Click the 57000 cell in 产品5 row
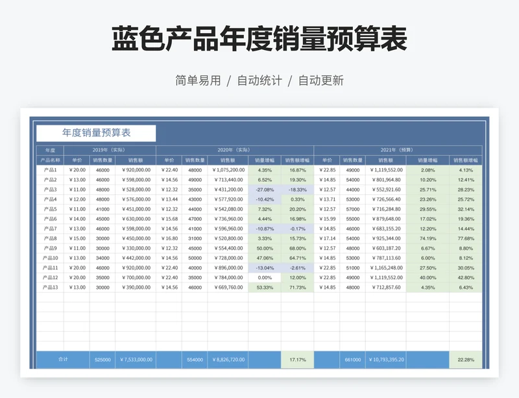The width and height of the screenshot is (519, 398). pos(352,209)
